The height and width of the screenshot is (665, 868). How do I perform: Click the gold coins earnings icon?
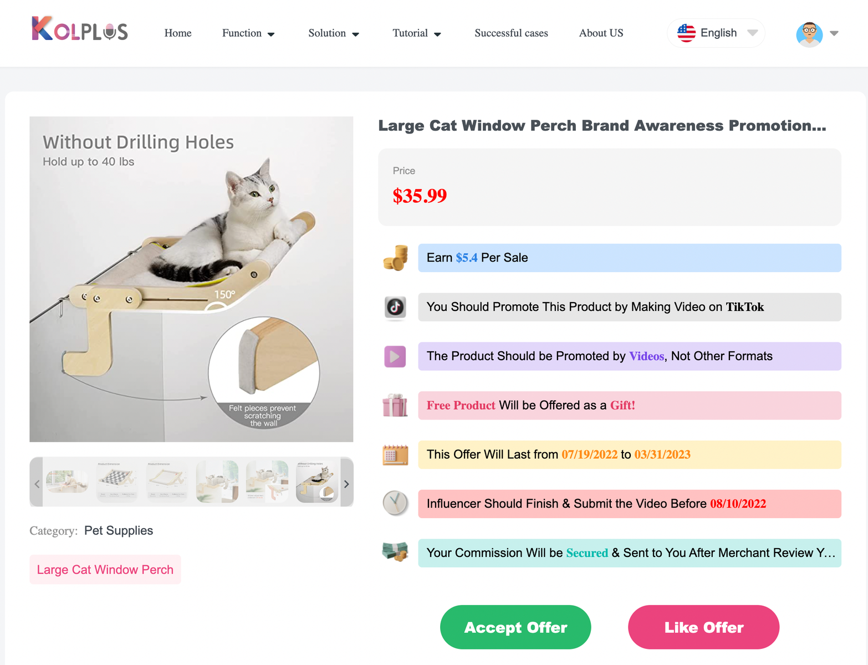pyautogui.click(x=395, y=258)
